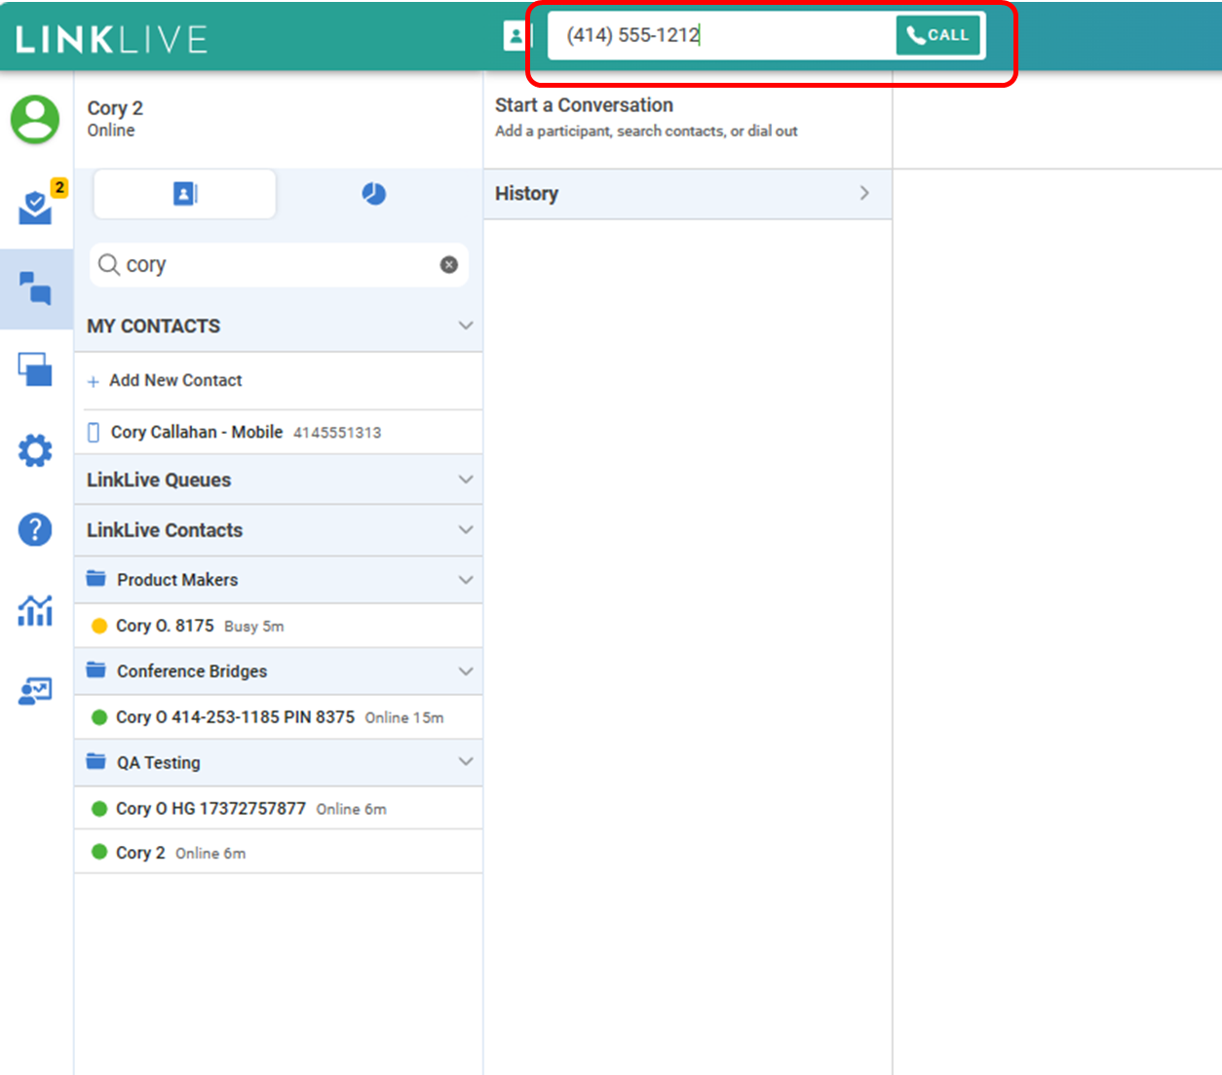This screenshot has height=1075, width=1222.
Task: Open the settings gear icon
Action: (36, 450)
